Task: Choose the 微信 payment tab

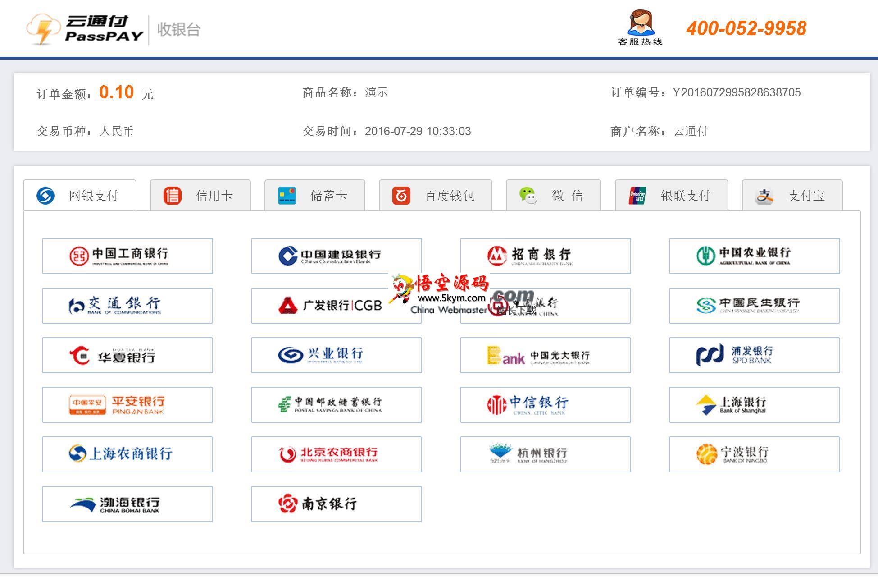Action: click(x=554, y=195)
